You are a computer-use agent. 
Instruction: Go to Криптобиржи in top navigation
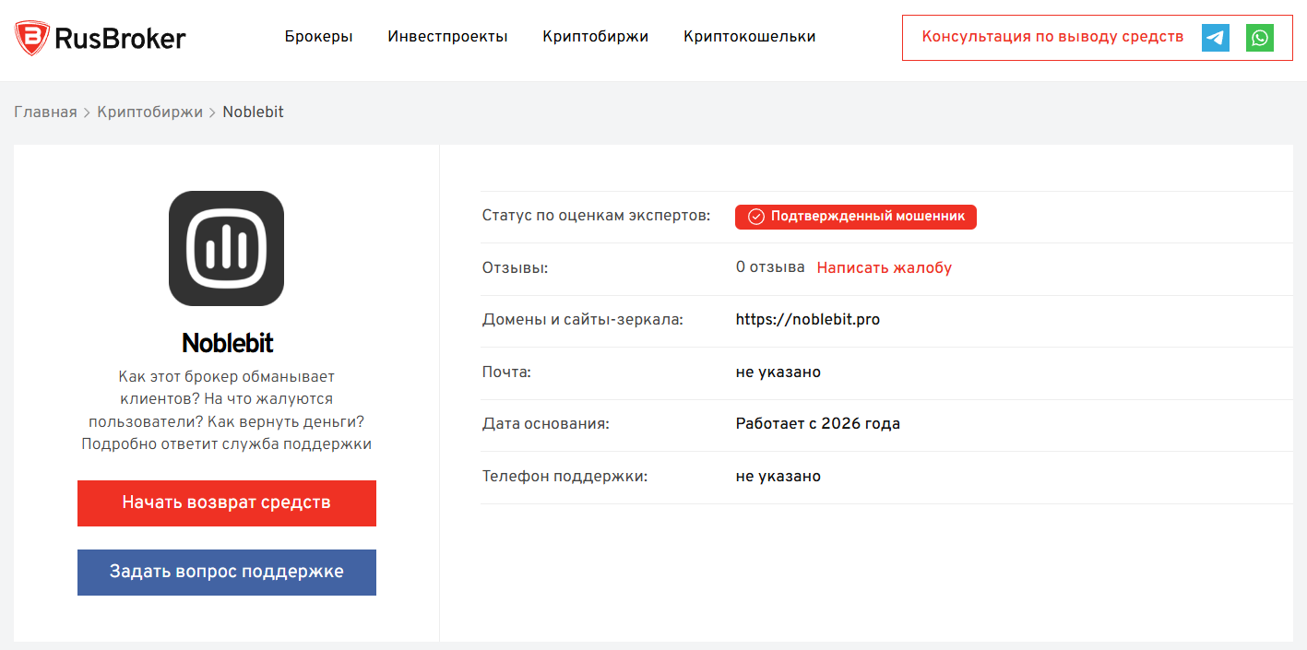pos(595,37)
